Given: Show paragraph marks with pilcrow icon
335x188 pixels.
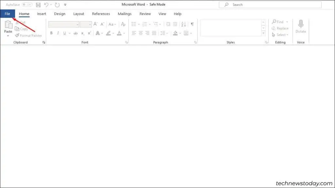Looking at the screenshot, I should [192, 24].
